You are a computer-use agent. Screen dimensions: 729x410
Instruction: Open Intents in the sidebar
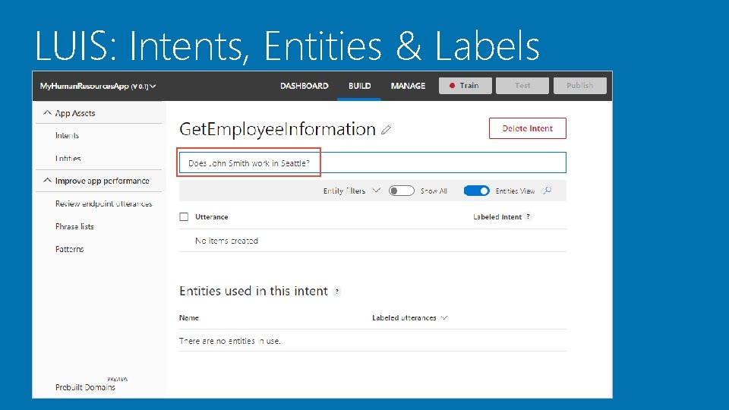pos(67,135)
